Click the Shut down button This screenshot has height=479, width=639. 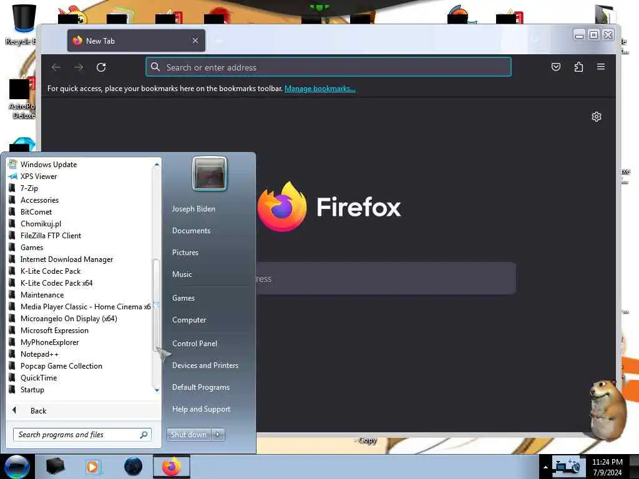(x=188, y=435)
